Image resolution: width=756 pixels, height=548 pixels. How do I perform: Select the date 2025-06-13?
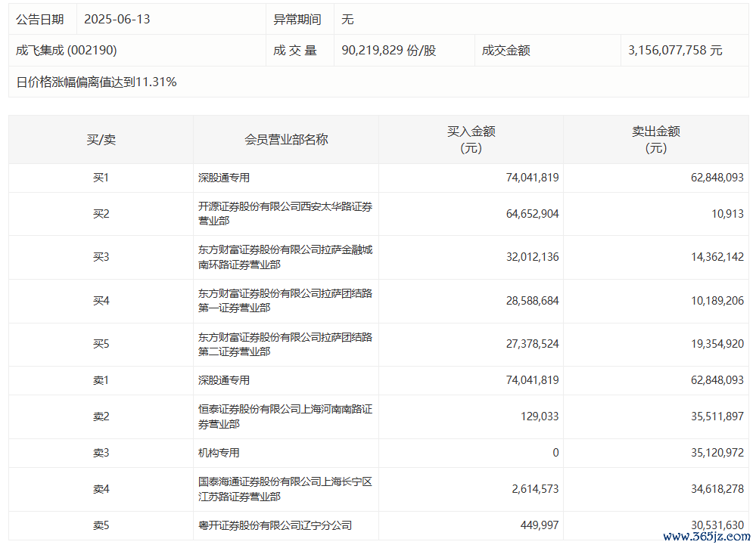117,19
